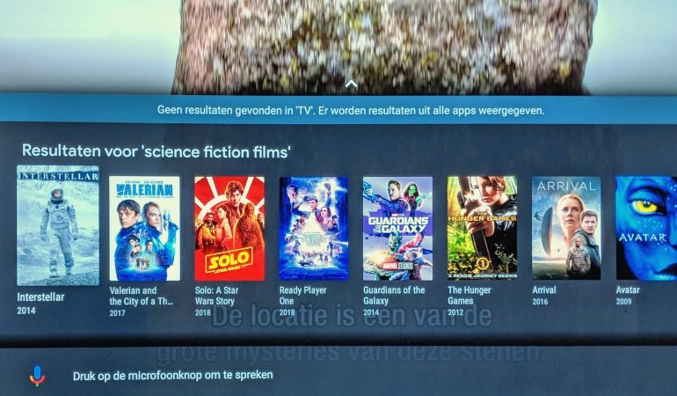Click the 'Solo: A Star Wars Story' title
677x396 pixels.
216,296
